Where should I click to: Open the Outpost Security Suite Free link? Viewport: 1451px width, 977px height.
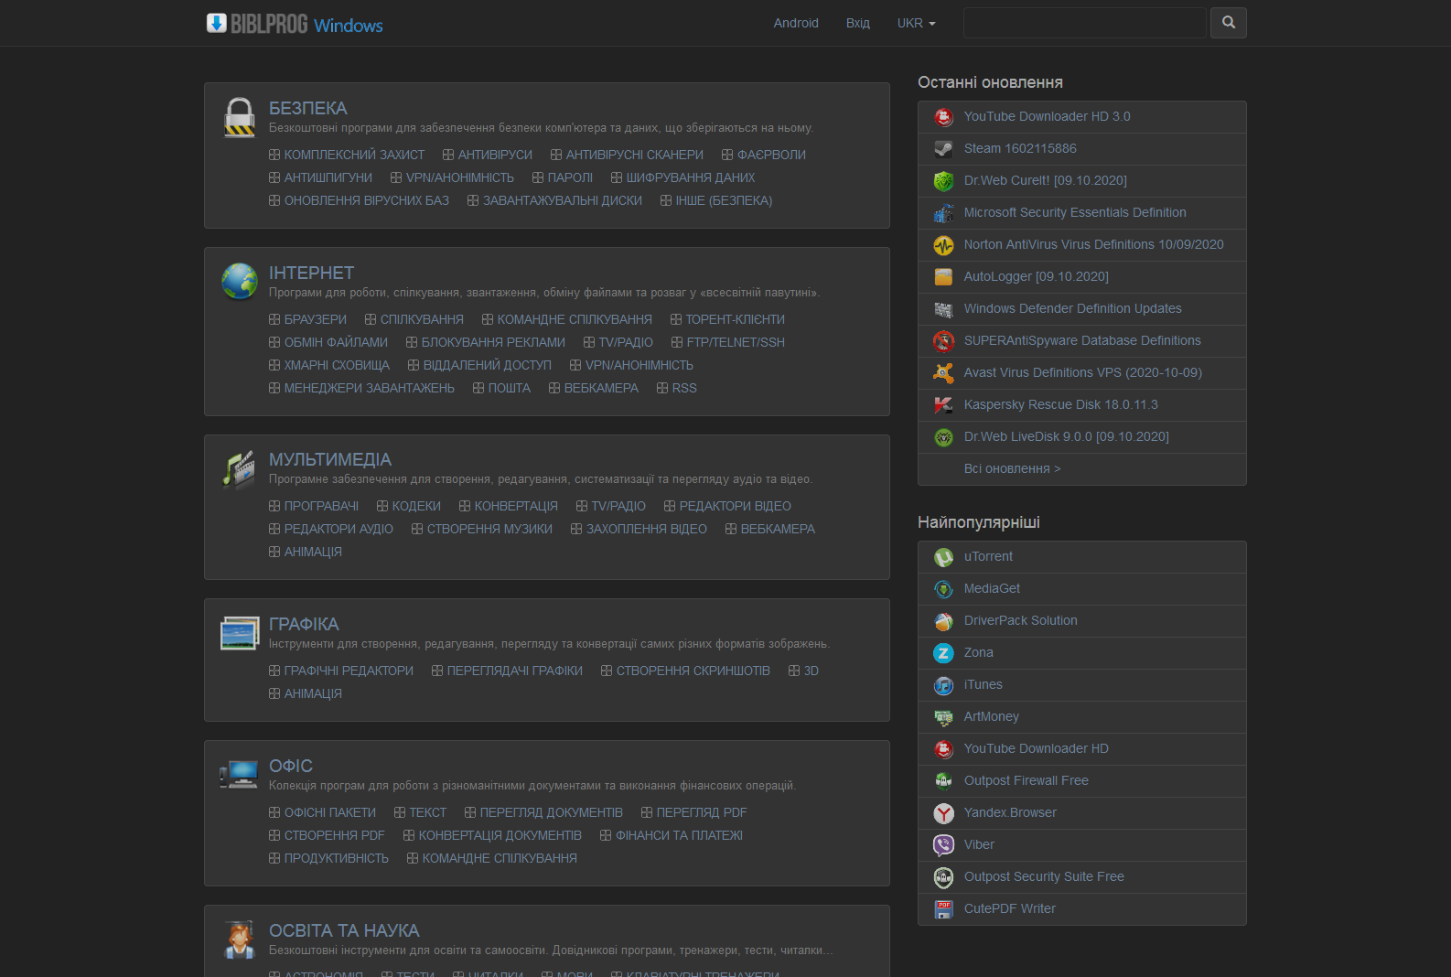(1044, 876)
